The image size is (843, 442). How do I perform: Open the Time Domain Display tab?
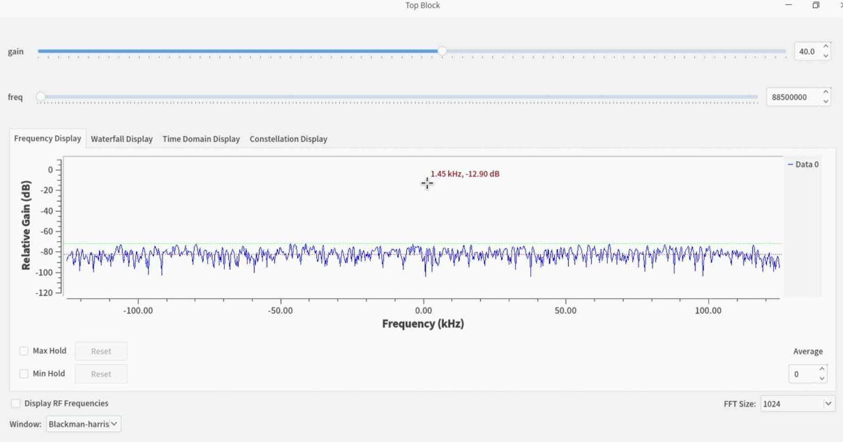pyautogui.click(x=201, y=139)
